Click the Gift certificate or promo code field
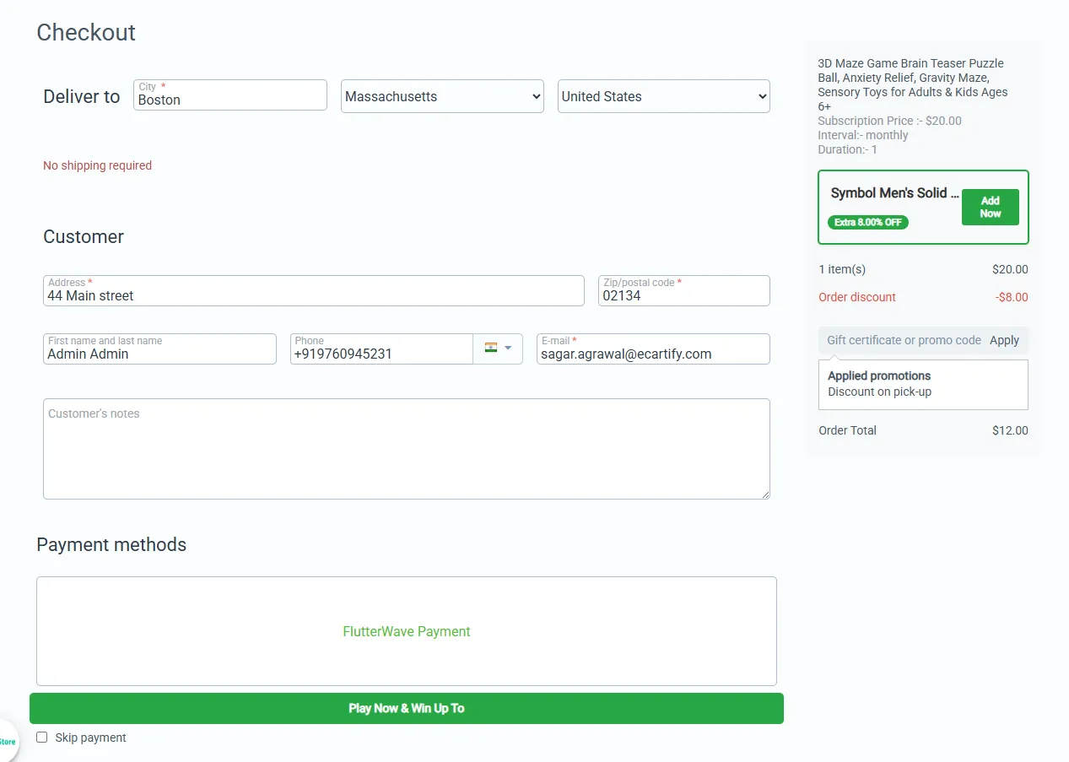 (x=903, y=340)
